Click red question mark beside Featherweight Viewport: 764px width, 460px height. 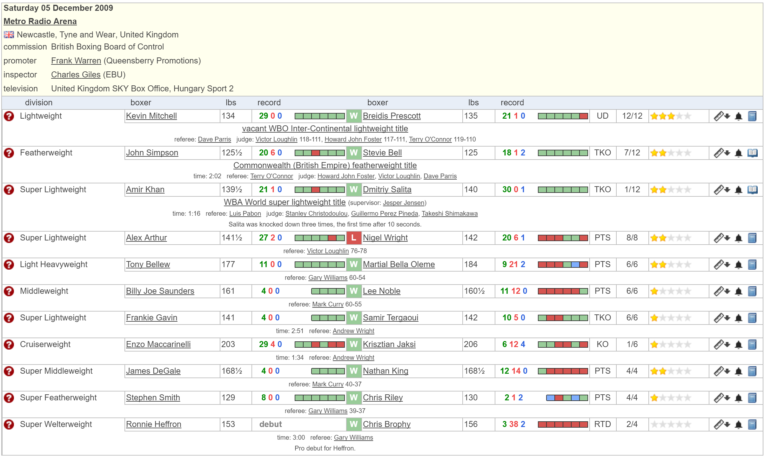coord(9,153)
